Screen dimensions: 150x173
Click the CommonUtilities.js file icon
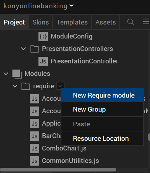coord(35,161)
